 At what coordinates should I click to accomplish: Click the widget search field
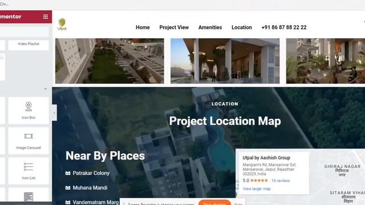[25, 32]
